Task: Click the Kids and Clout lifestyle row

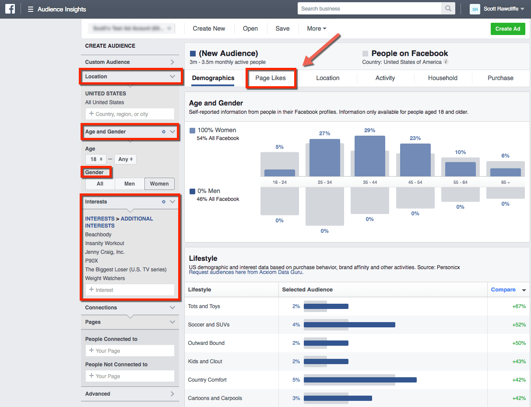Action: click(357, 361)
